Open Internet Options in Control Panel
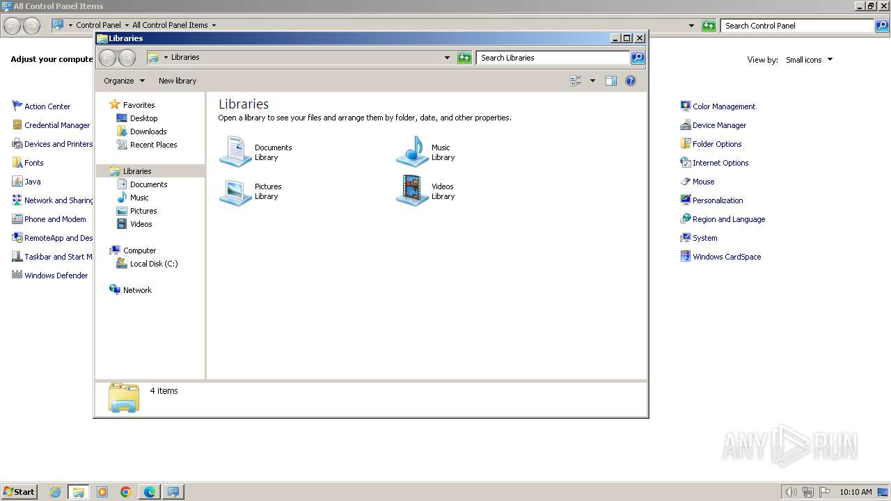Screen dimensions: 891x501 [720, 163]
